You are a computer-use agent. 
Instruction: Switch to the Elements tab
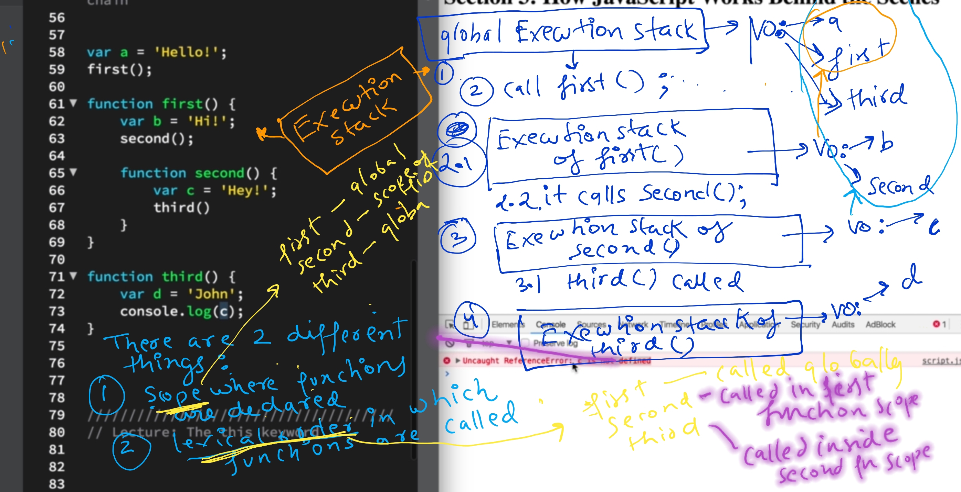pos(508,325)
